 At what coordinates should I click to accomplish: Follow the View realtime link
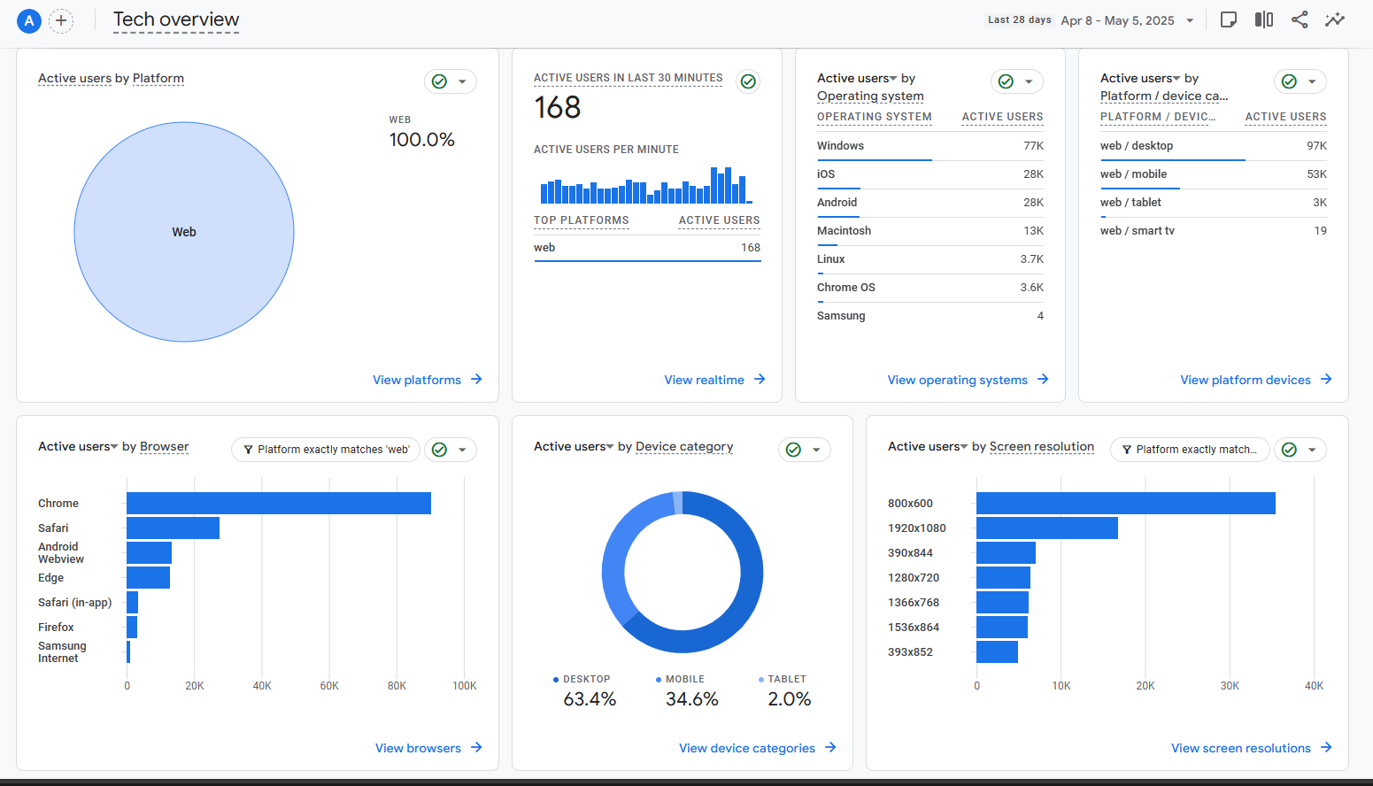coord(705,379)
